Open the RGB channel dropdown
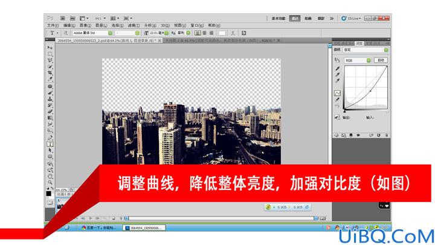Screen dimensions: 435x245 pos(357,60)
